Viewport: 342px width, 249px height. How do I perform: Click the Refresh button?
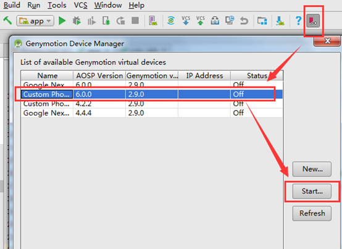click(312, 213)
